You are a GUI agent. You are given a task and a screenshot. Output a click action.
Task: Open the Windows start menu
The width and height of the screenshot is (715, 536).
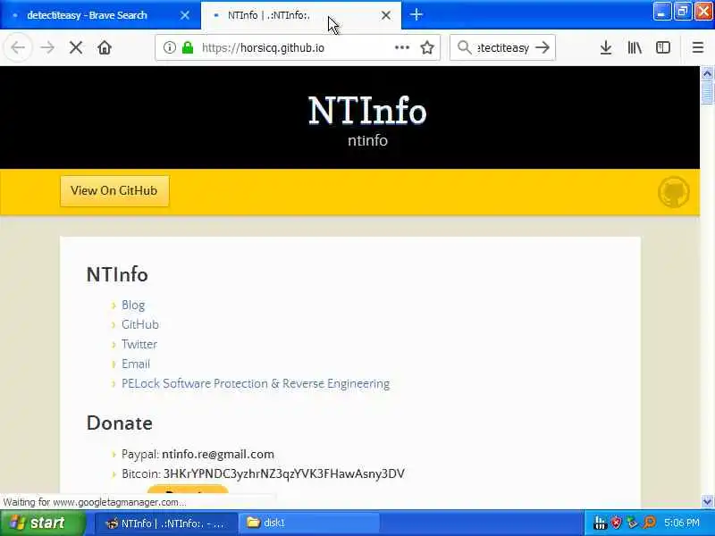coord(42,523)
